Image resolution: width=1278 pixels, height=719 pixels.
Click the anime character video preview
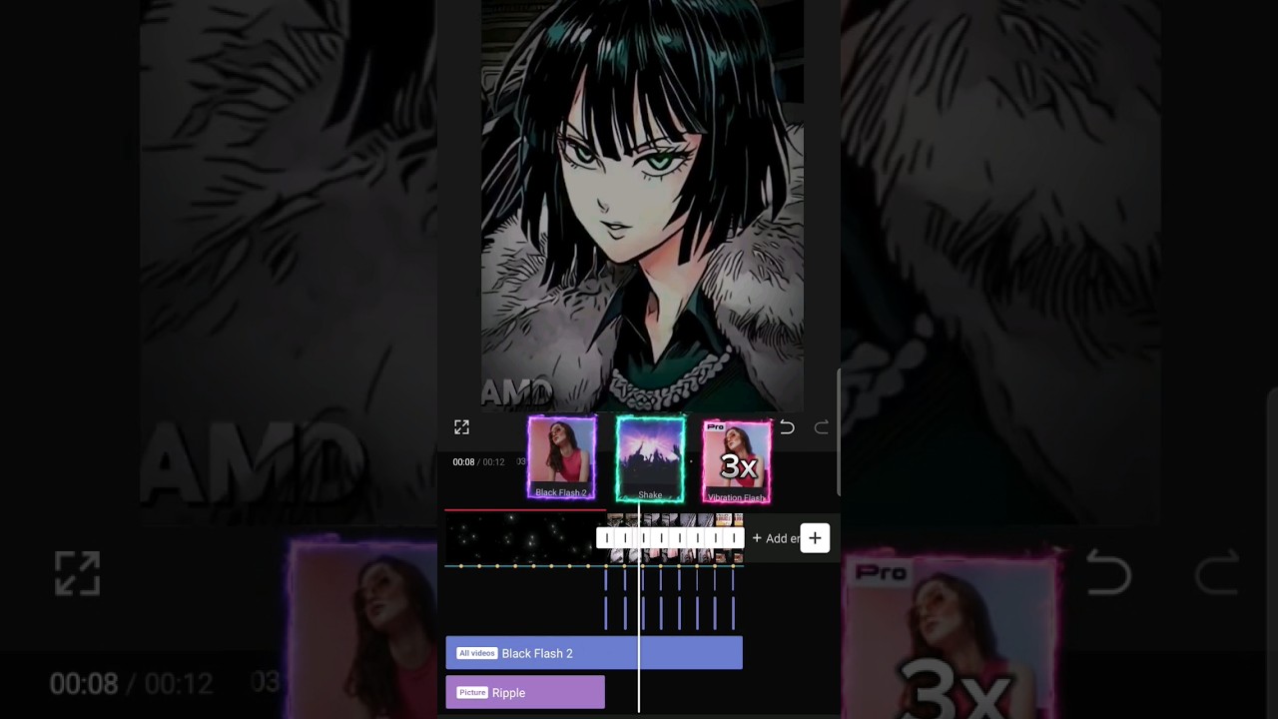click(642, 205)
